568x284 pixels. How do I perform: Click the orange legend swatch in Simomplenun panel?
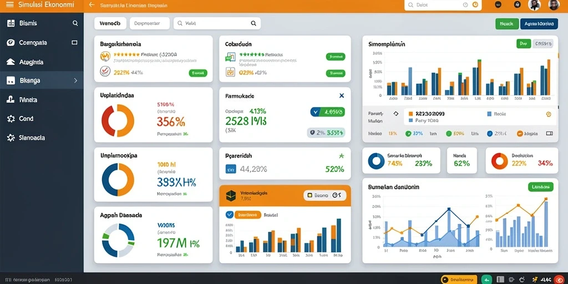[x=411, y=114]
